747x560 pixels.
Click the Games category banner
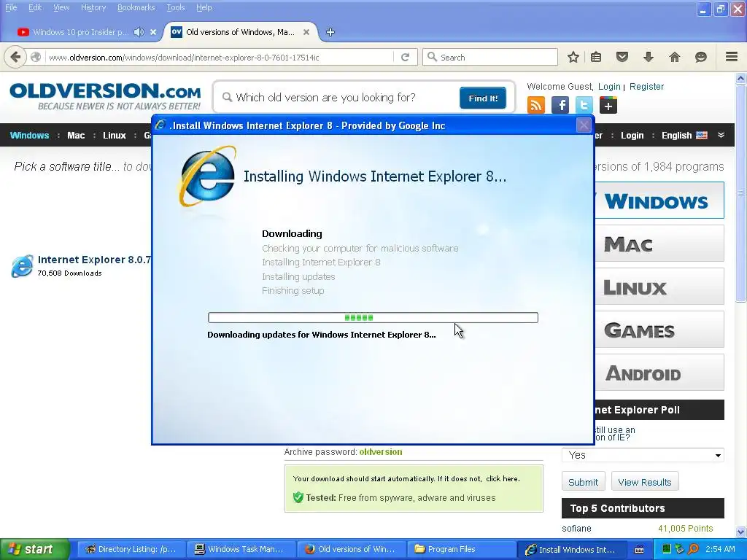[x=659, y=330]
